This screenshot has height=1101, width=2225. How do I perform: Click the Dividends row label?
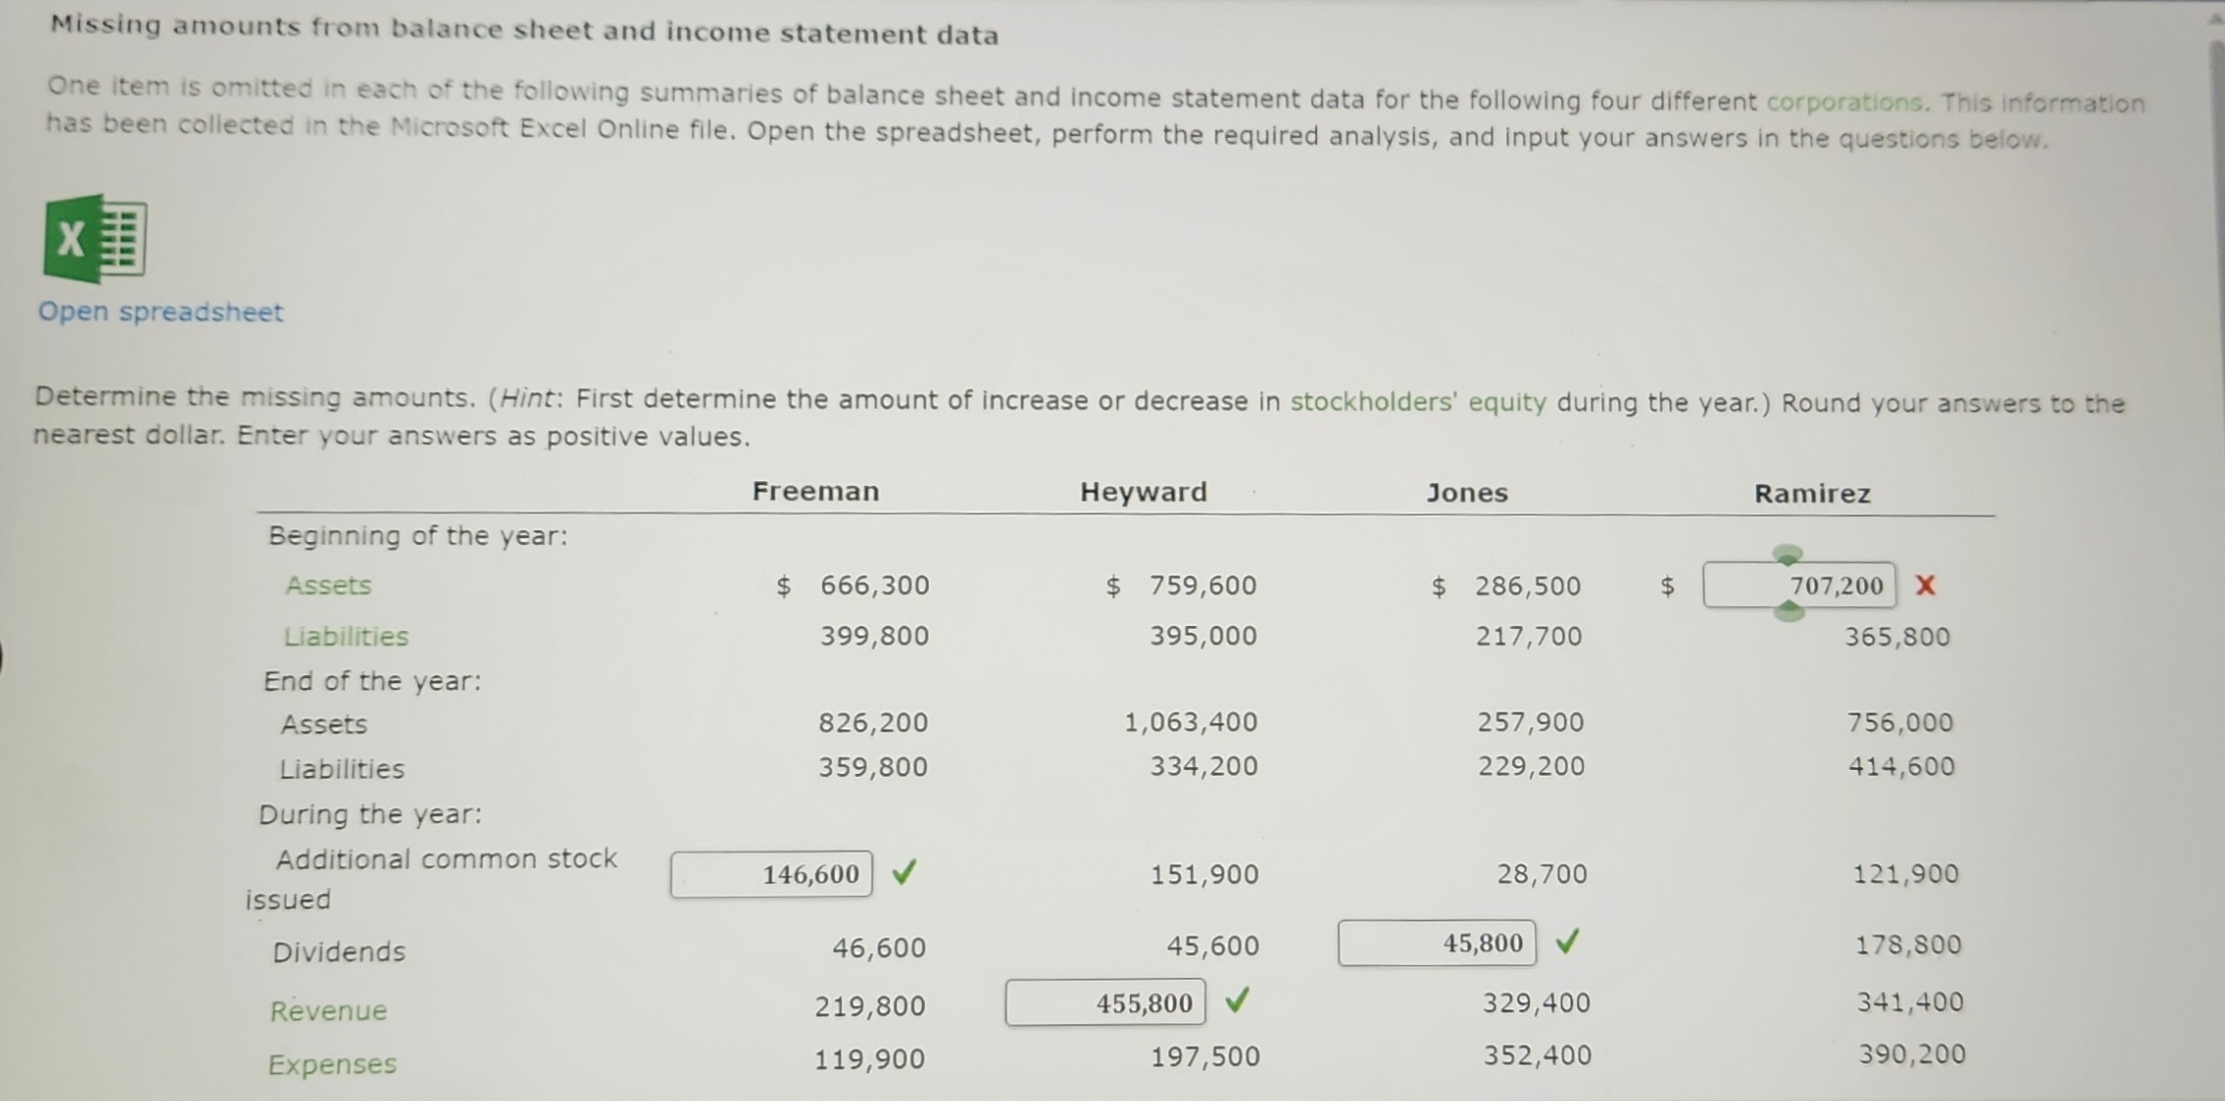point(338,951)
